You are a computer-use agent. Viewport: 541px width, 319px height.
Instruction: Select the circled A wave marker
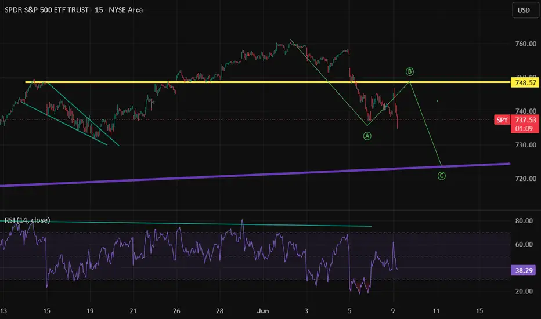(x=367, y=136)
